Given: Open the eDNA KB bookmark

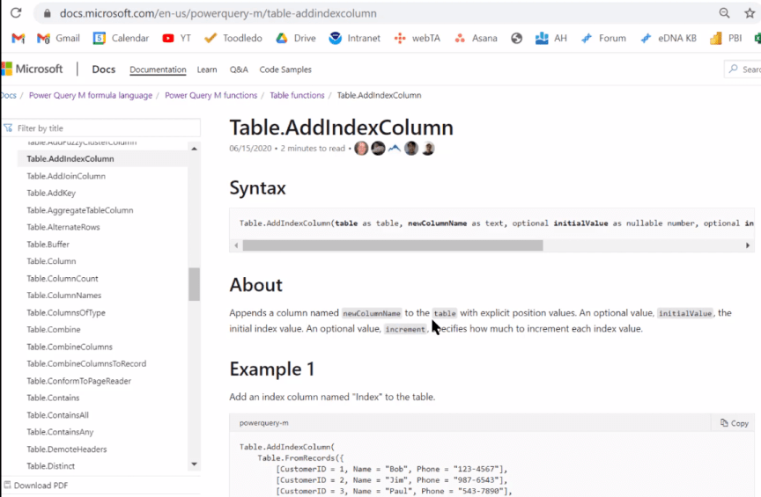Looking at the screenshot, I should point(669,39).
